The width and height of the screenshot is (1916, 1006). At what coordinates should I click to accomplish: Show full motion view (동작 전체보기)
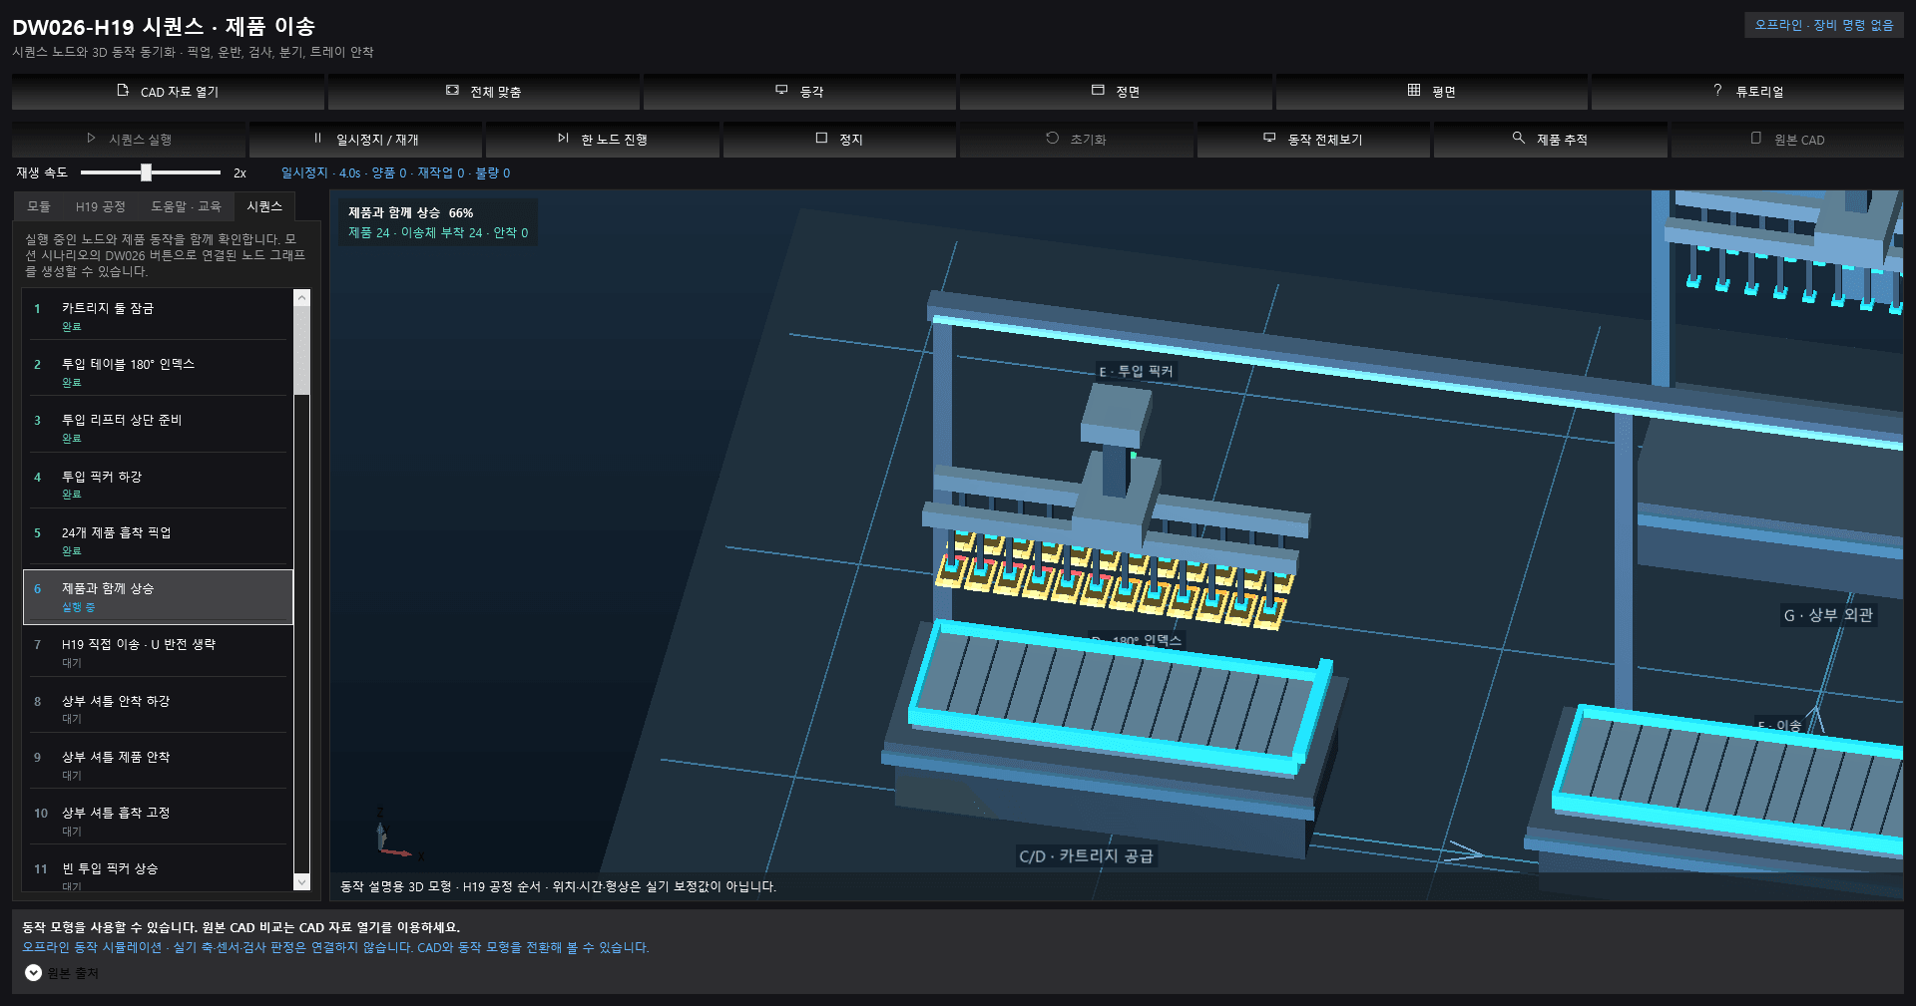1313,140
